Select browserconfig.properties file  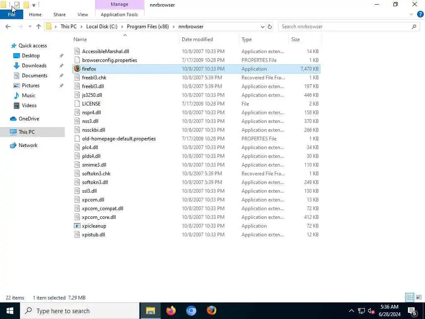tap(196, 60)
